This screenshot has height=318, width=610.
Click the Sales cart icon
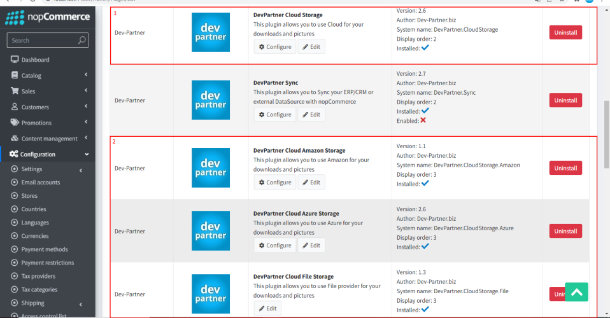tap(15, 90)
